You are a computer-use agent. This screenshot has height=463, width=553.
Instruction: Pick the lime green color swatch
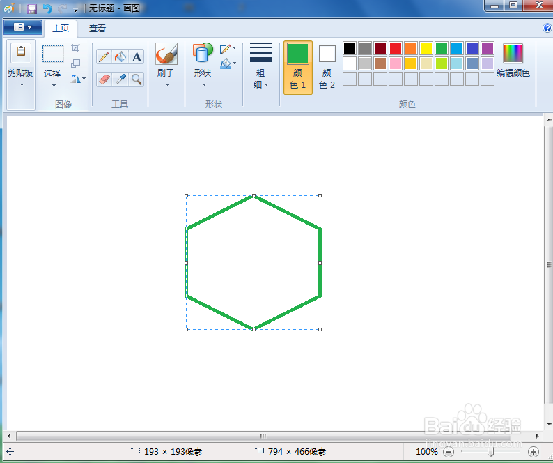[441, 63]
